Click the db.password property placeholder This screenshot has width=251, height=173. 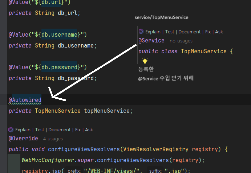[x=59, y=67]
